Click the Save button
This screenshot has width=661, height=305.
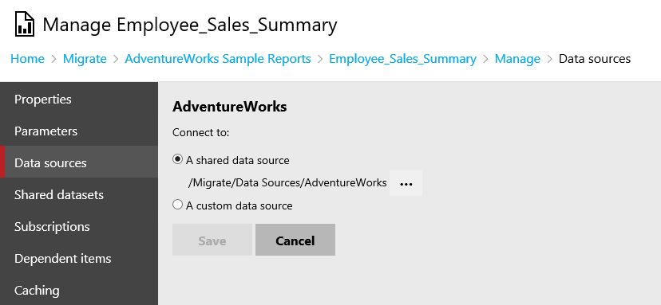click(212, 240)
